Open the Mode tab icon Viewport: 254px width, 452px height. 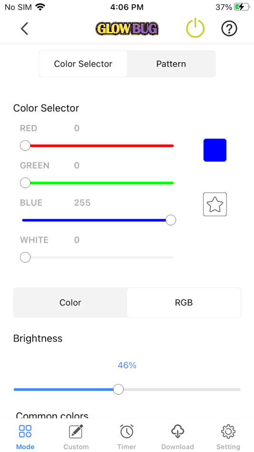pos(25,431)
